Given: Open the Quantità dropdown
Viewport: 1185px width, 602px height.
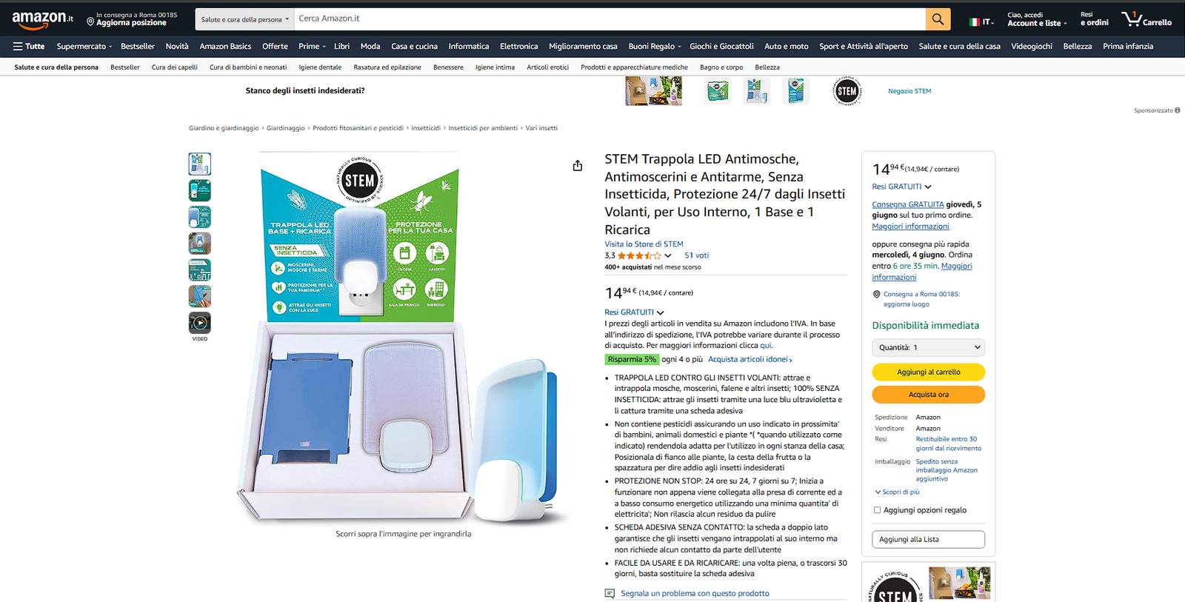Looking at the screenshot, I should pos(928,347).
